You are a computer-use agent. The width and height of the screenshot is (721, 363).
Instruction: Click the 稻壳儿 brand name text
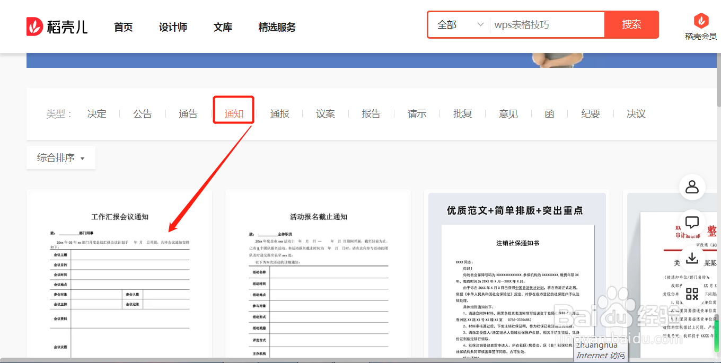(67, 26)
